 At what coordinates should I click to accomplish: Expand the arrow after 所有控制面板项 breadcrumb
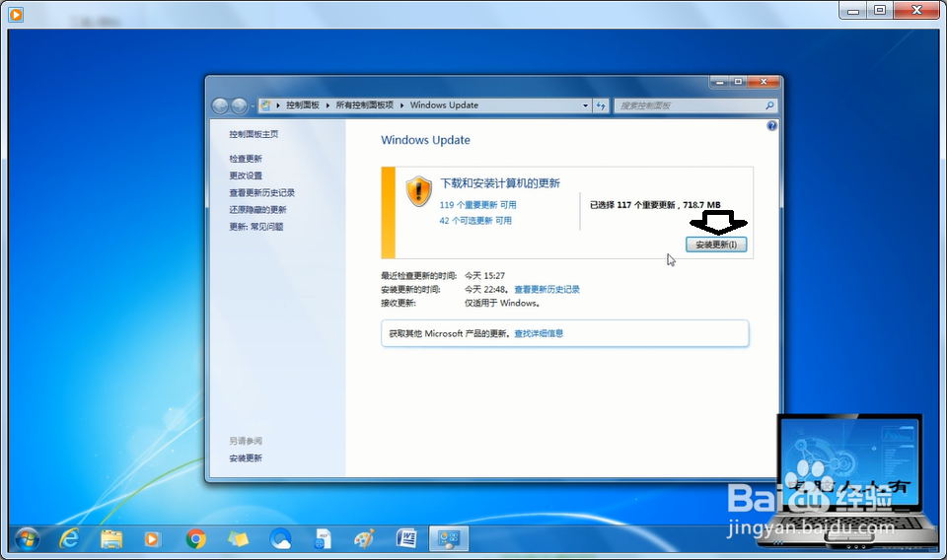(x=401, y=105)
